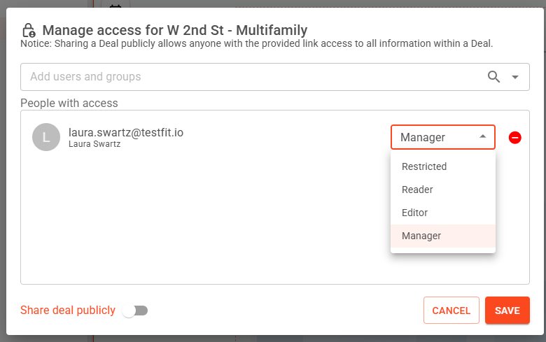This screenshot has height=342, width=546.
Task: Click the lock icon beside Manage access title
Action: click(29, 30)
